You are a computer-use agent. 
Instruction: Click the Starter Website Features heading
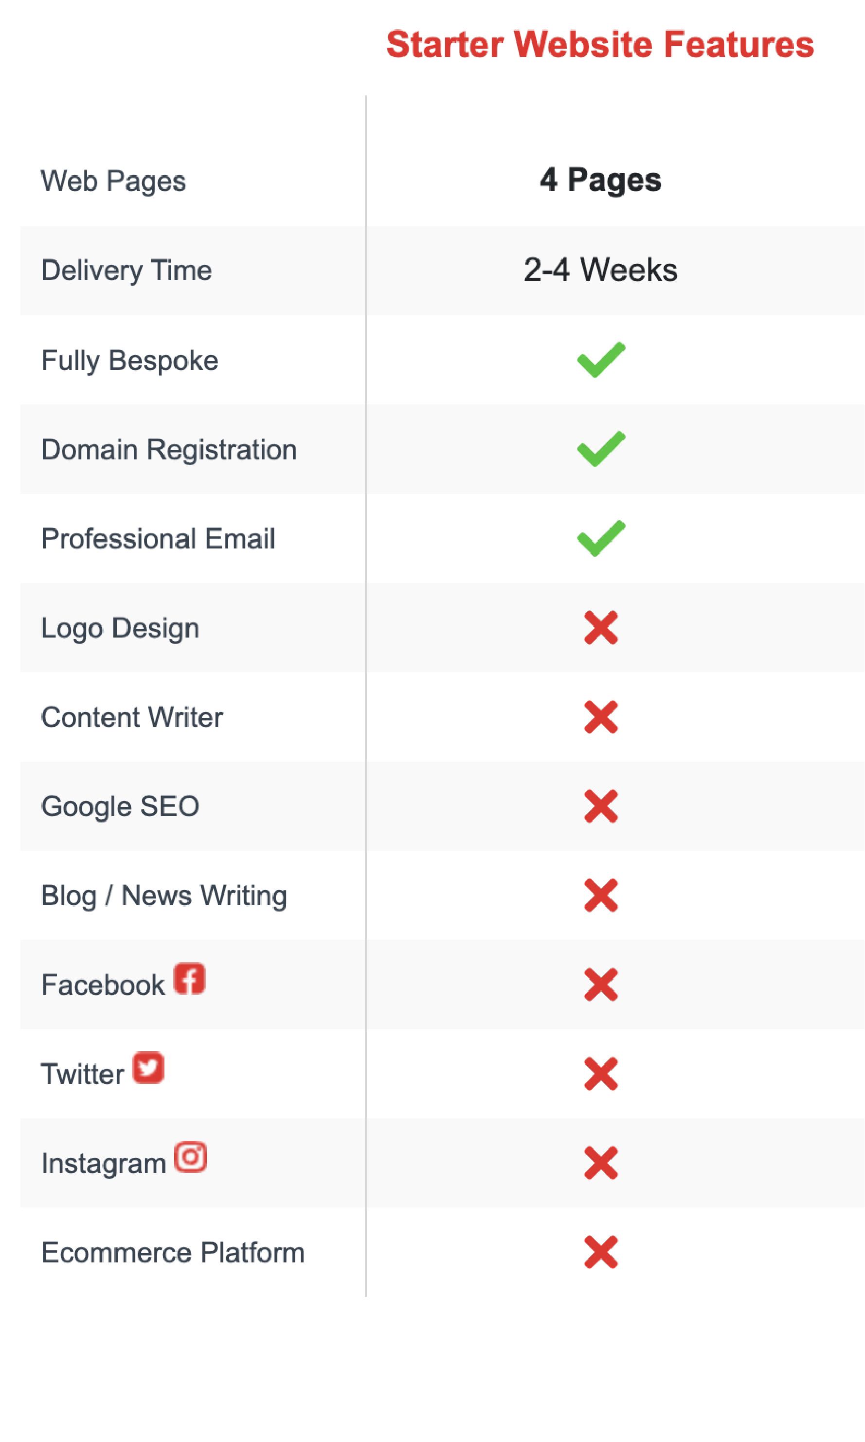coord(600,44)
